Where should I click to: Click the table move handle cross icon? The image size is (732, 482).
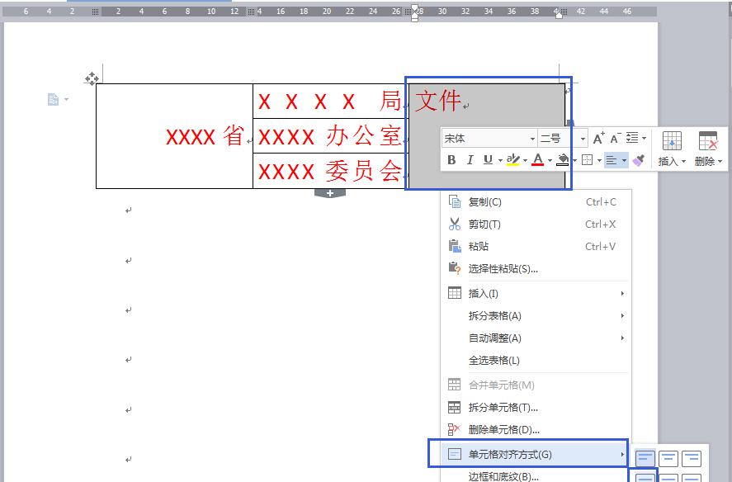92,78
